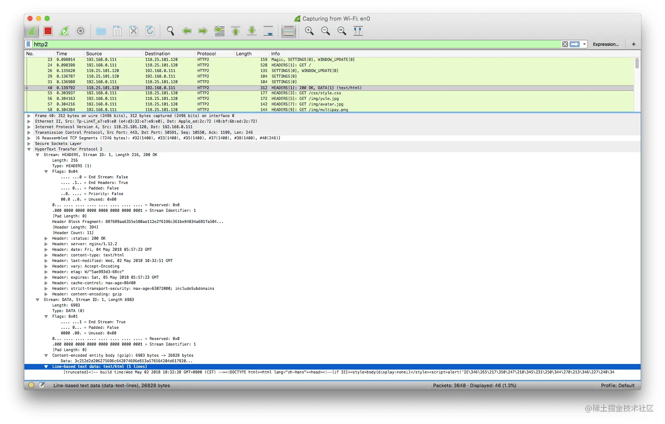Select packet 57 GET /img/avatar.jpg
665x424 pixels.
[330, 104]
